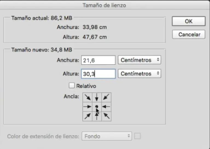Select the middle-left anchor arrow
The width and height of the screenshot is (210, 149).
coord(87,107)
